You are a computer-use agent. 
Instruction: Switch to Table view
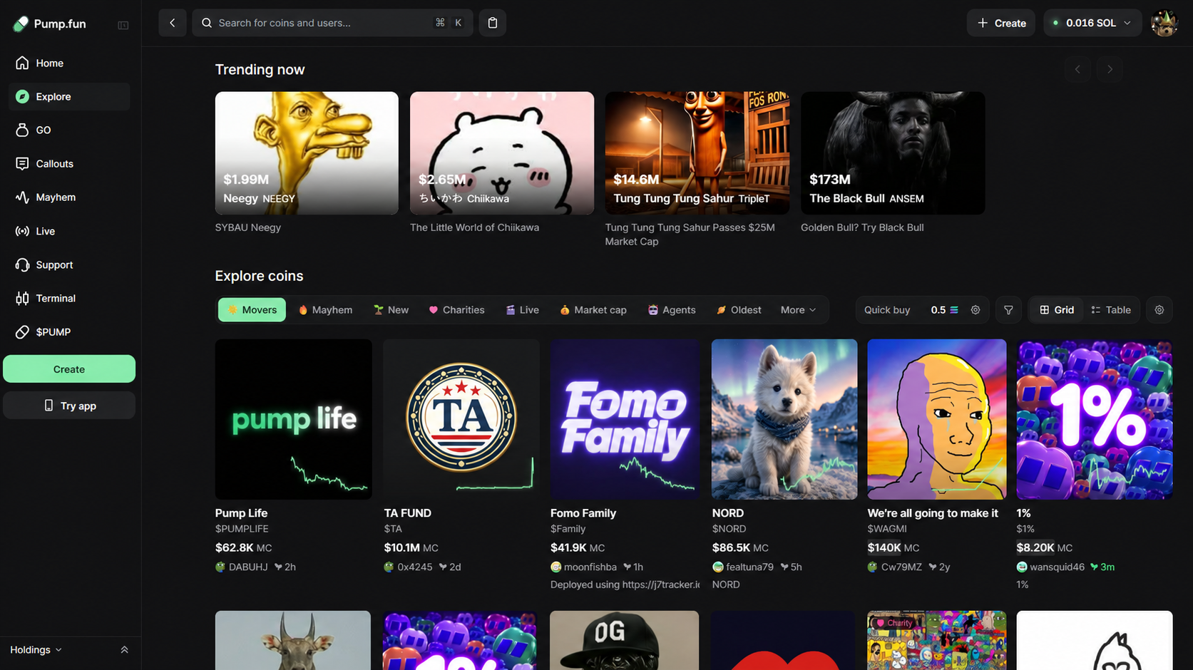click(1111, 310)
